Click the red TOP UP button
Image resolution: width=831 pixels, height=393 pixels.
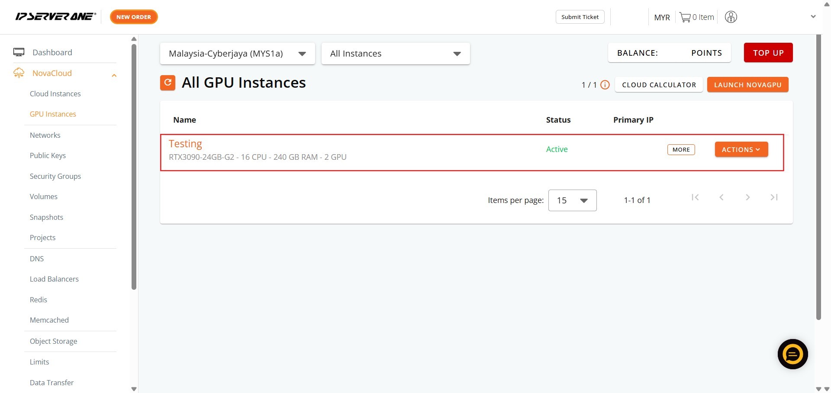click(768, 53)
